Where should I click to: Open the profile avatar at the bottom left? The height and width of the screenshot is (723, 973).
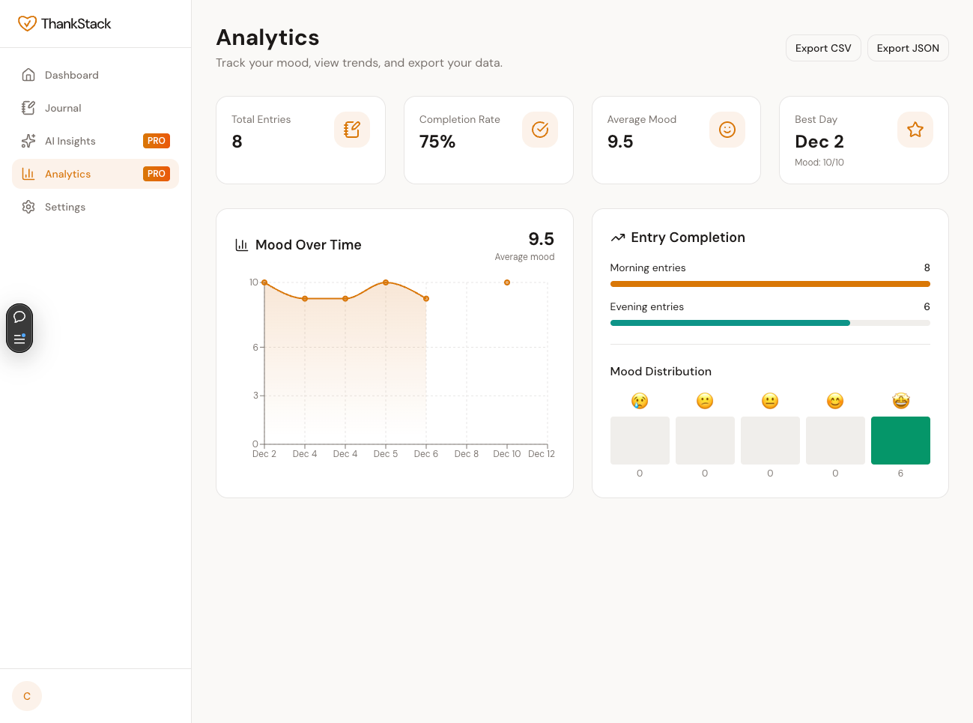click(26, 696)
